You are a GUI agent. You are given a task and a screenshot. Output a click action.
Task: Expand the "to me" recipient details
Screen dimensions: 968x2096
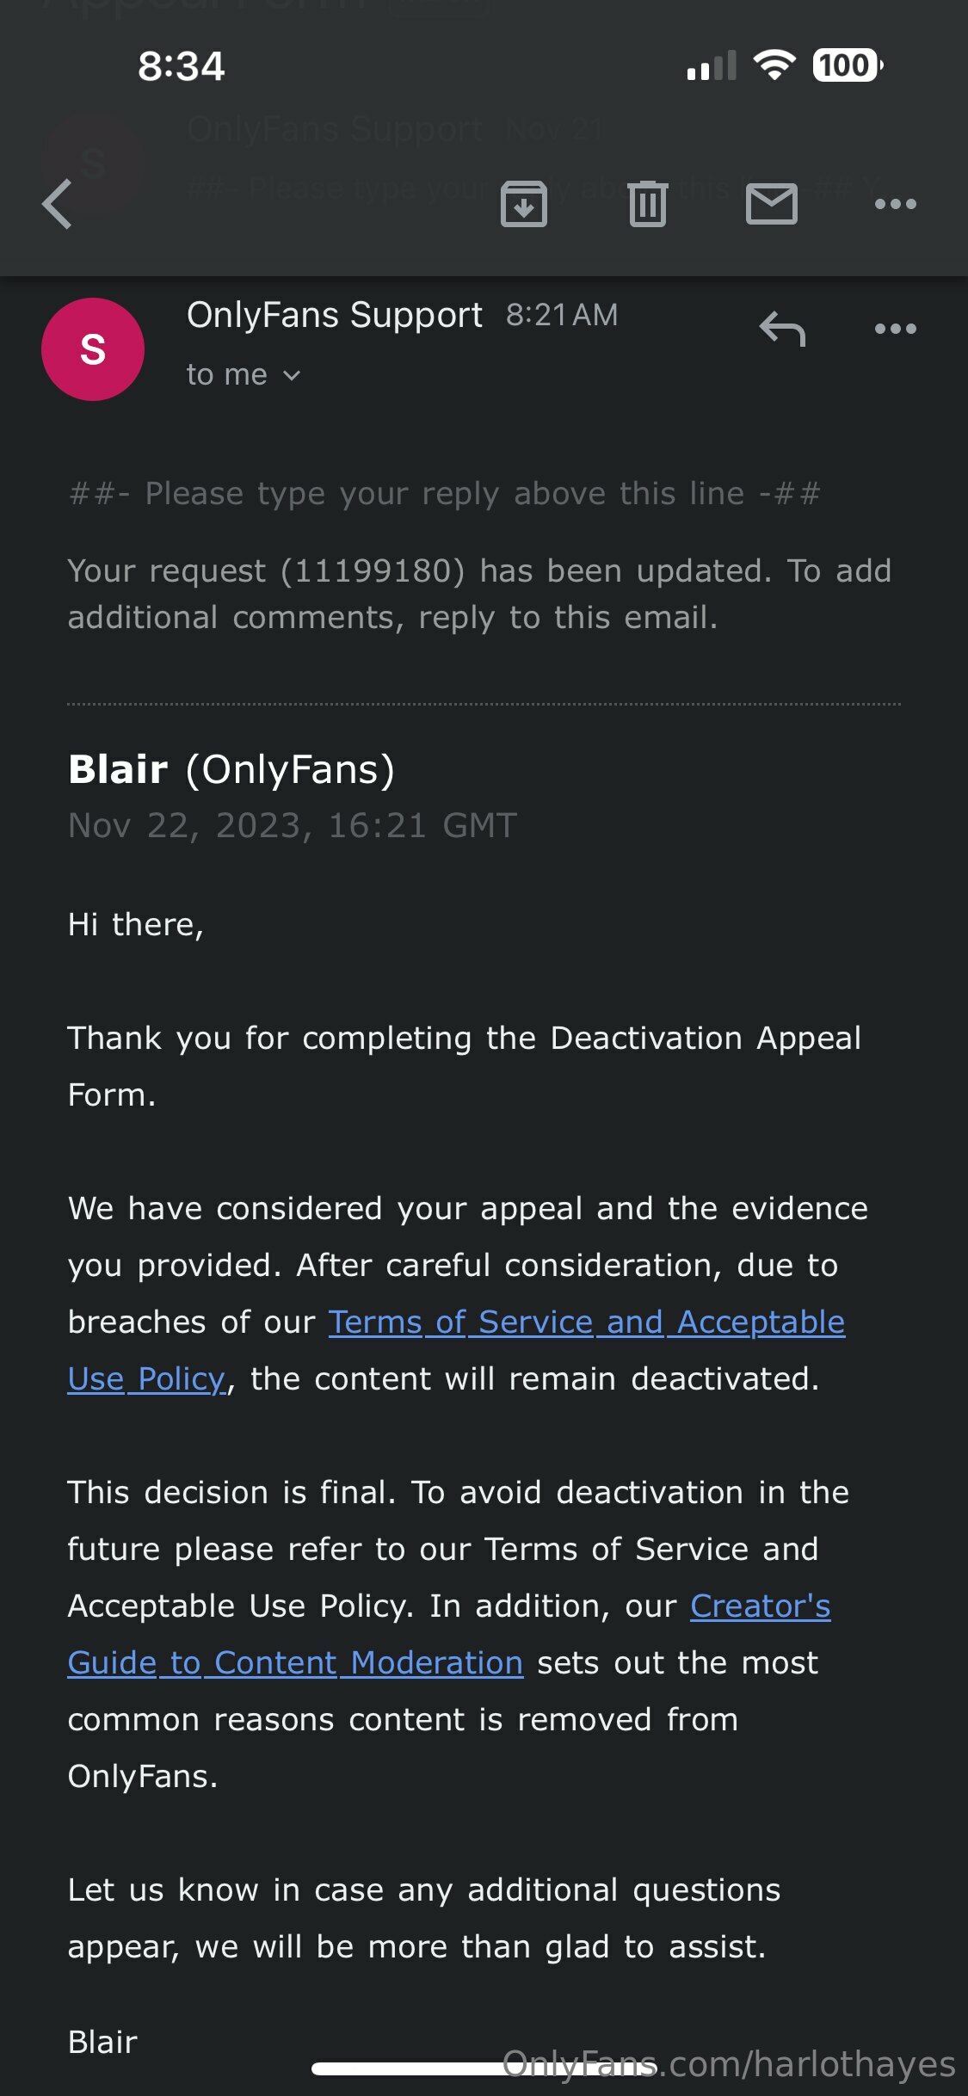[x=244, y=375]
